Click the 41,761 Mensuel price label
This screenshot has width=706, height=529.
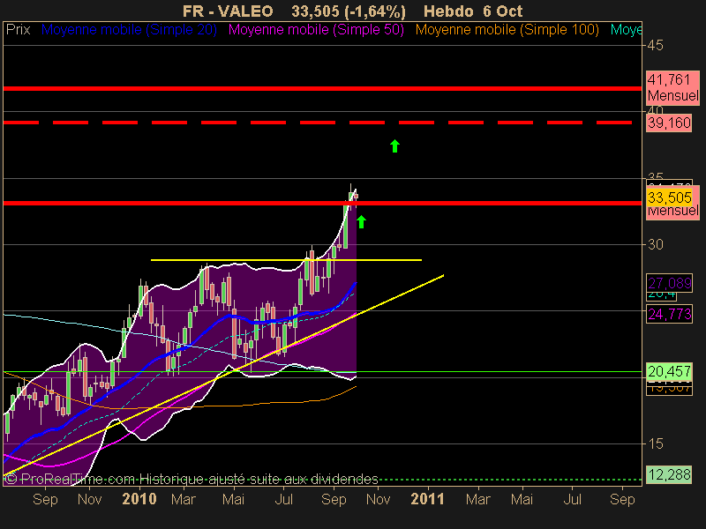point(672,87)
